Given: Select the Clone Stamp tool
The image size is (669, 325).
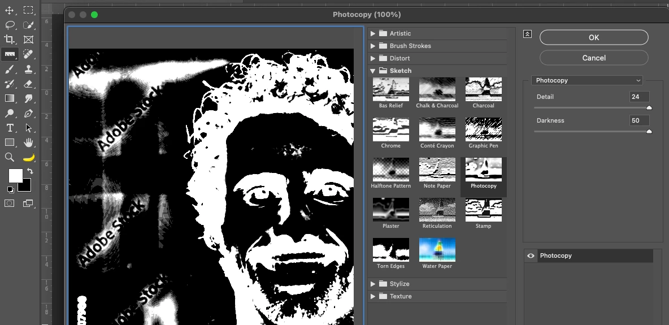Looking at the screenshot, I should pos(28,69).
